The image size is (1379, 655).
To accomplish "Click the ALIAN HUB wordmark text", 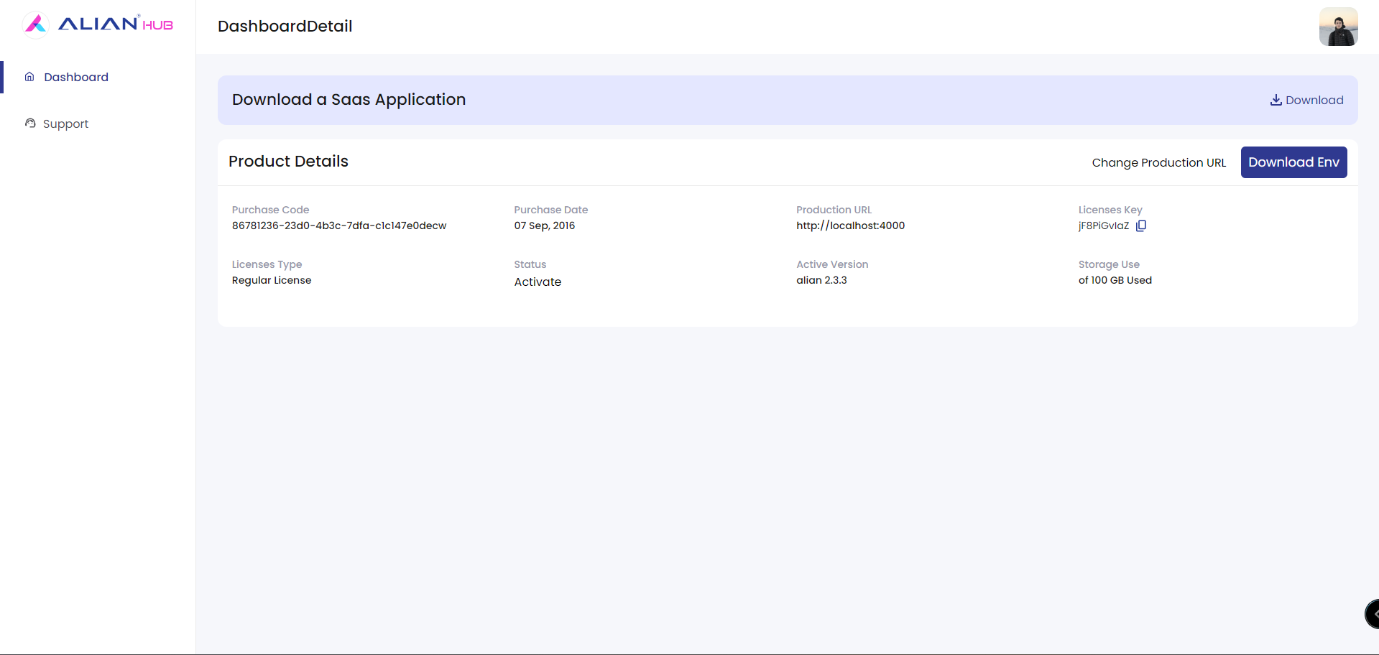I will (x=115, y=24).
